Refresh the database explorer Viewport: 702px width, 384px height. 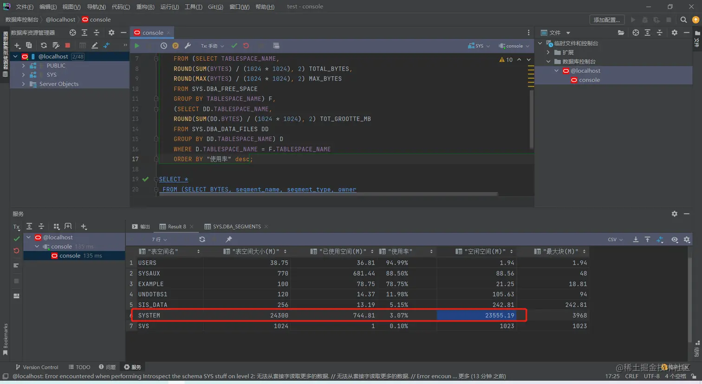pyautogui.click(x=44, y=45)
